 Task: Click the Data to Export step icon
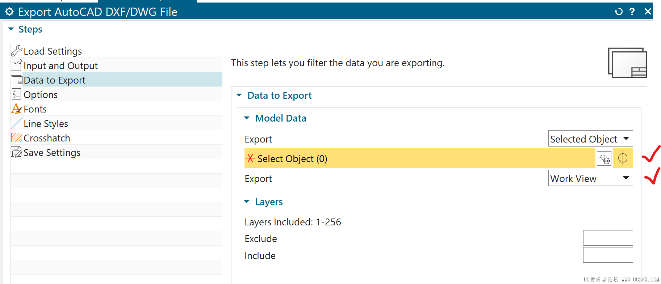pyautogui.click(x=17, y=80)
